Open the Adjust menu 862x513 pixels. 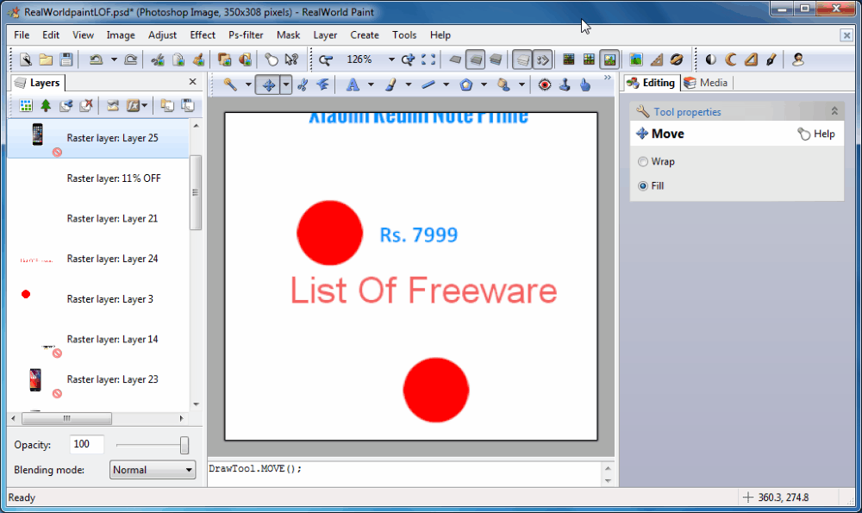[x=162, y=34]
